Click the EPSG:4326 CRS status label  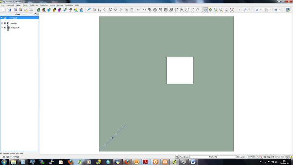280,157
